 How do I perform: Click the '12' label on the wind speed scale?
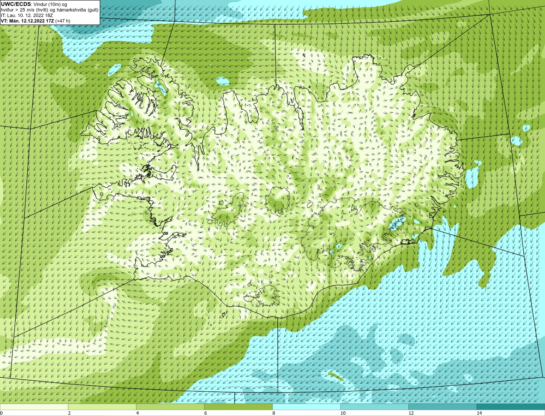pos(411,413)
